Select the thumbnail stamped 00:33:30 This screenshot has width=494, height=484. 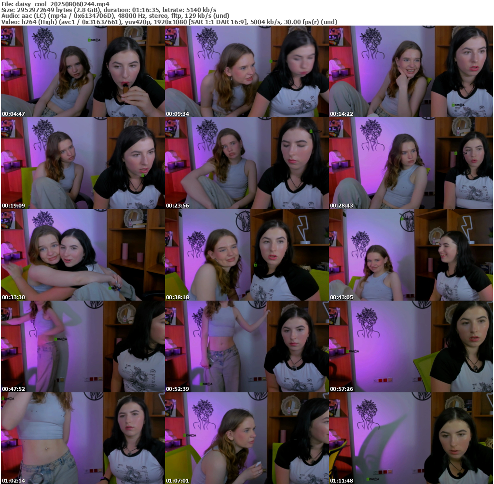(x=82, y=255)
